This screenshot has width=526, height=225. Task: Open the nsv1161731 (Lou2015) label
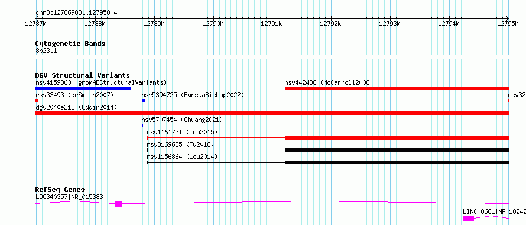tap(182, 132)
